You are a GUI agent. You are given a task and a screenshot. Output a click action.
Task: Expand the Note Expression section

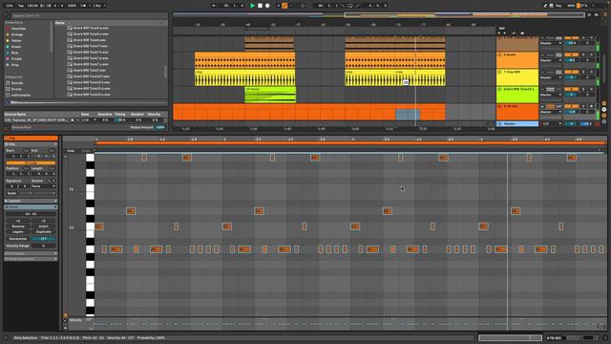point(31,259)
